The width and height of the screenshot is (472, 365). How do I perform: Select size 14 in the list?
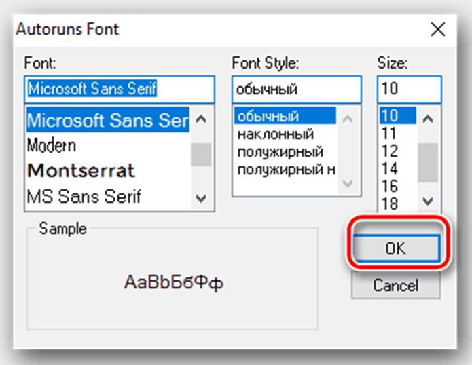(390, 169)
